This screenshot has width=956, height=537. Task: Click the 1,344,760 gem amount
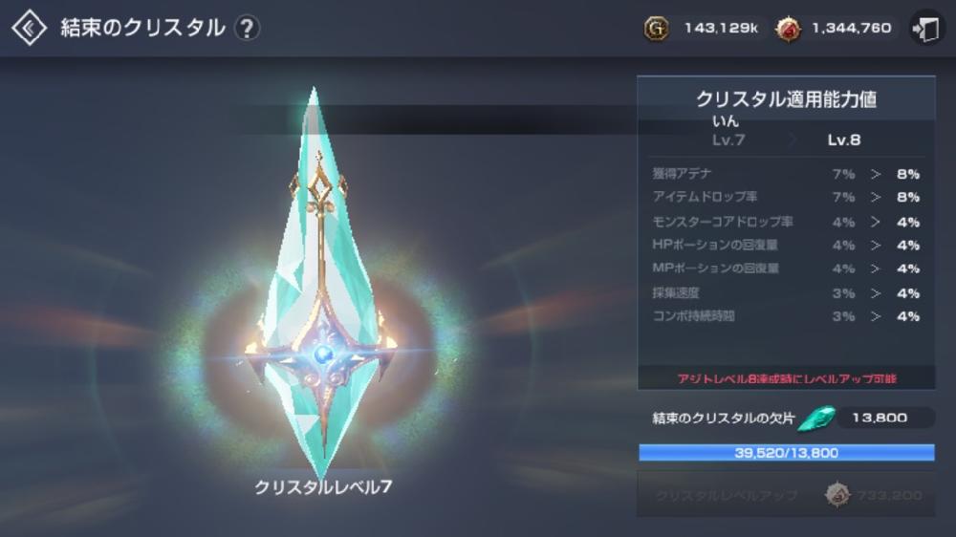coord(851,28)
